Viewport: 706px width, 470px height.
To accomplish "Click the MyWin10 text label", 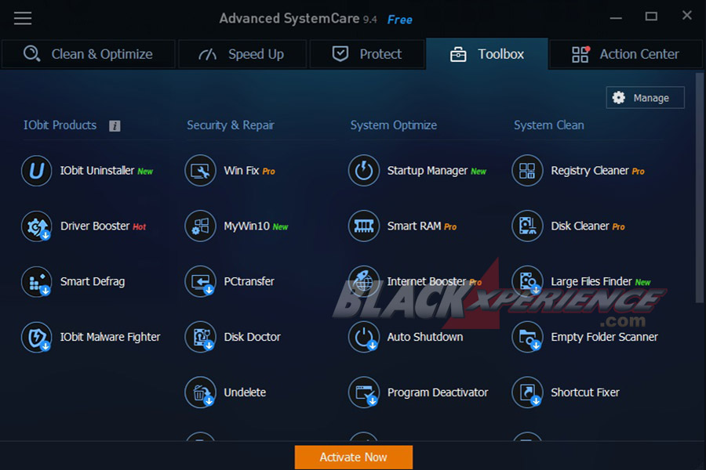I will pyautogui.click(x=247, y=226).
